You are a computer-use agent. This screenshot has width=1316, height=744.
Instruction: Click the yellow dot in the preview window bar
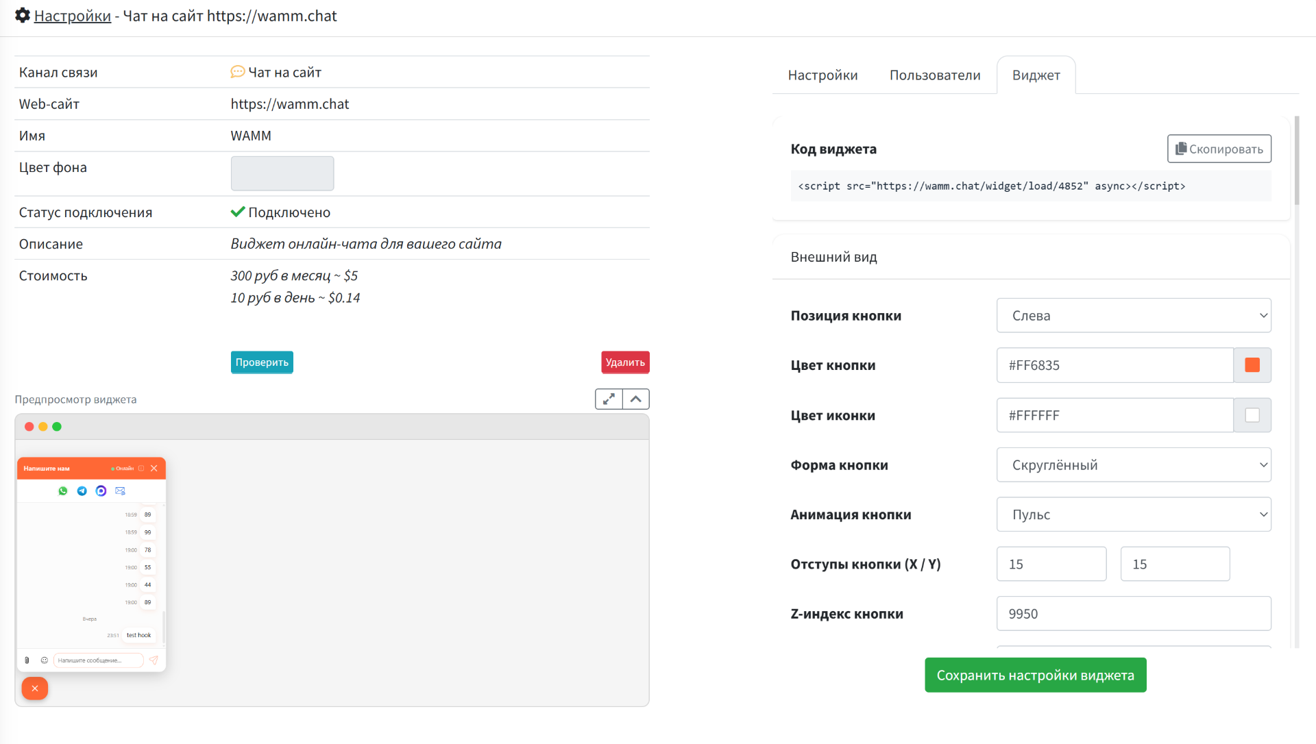pyautogui.click(x=43, y=427)
